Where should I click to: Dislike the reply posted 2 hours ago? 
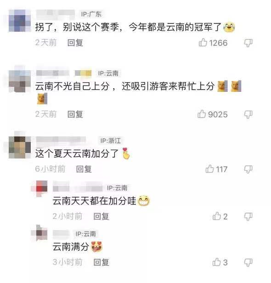pos(248,216)
